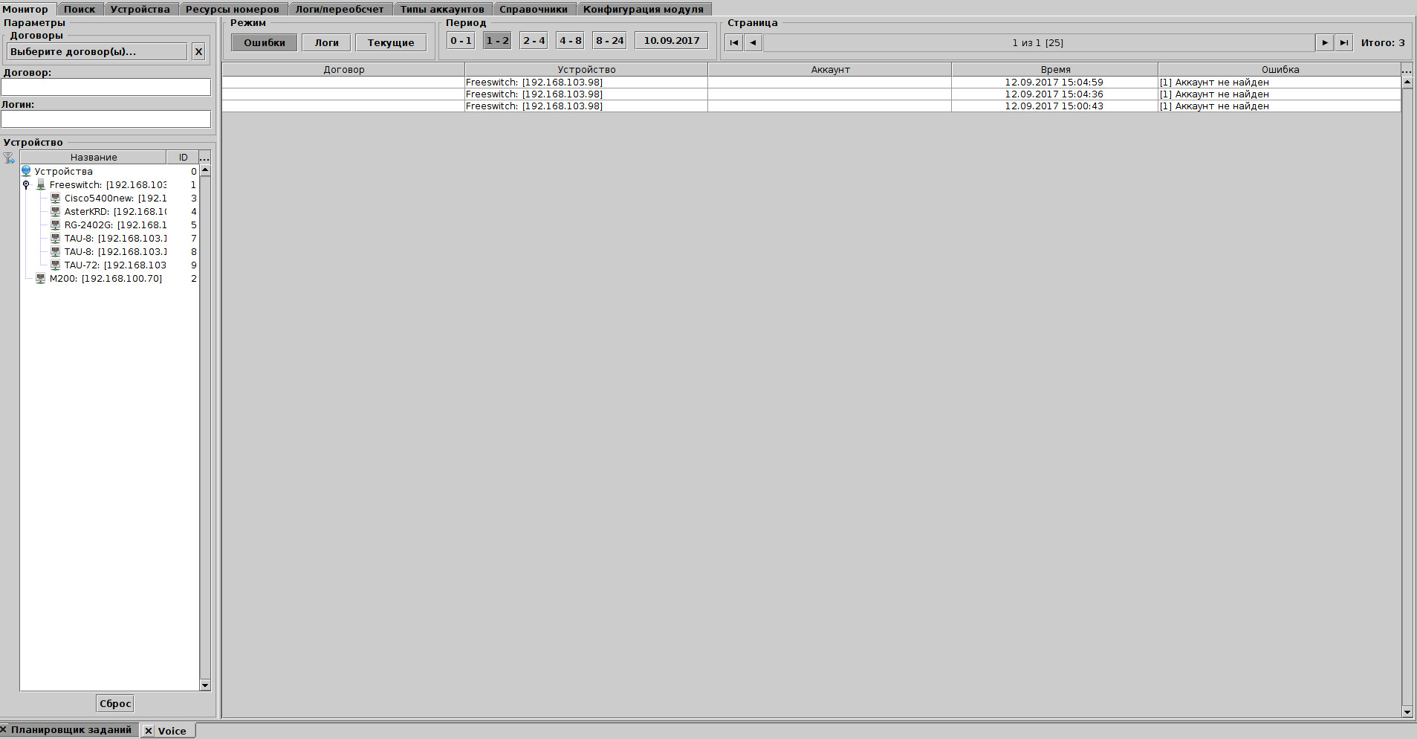Jump to the last results page

point(1343,43)
